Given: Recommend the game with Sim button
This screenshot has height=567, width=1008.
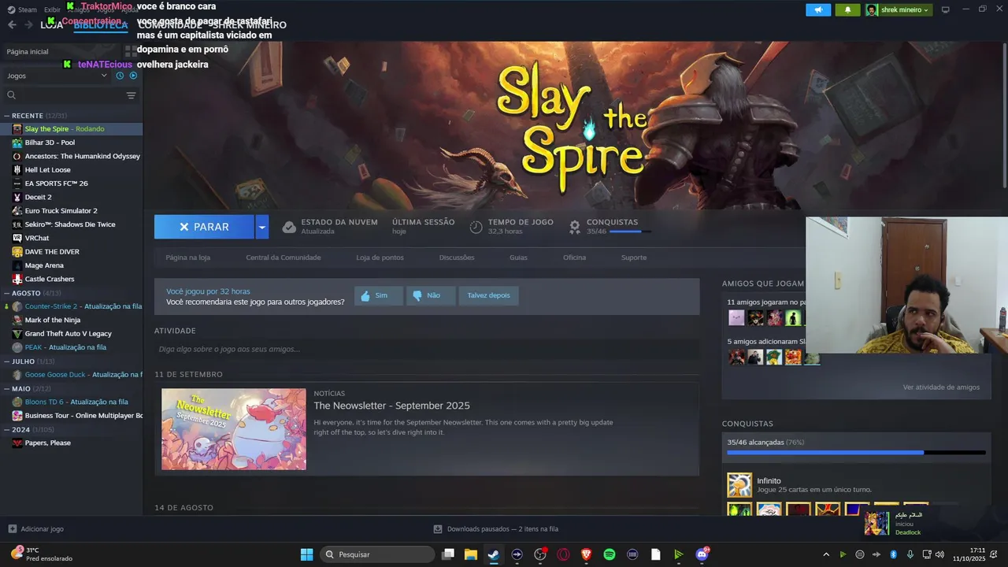Looking at the screenshot, I should tap(378, 295).
